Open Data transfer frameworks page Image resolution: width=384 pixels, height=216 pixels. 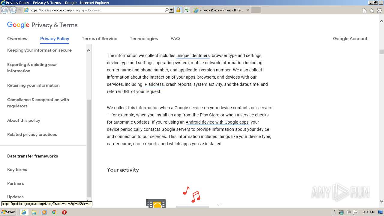pyautogui.click(x=32, y=156)
